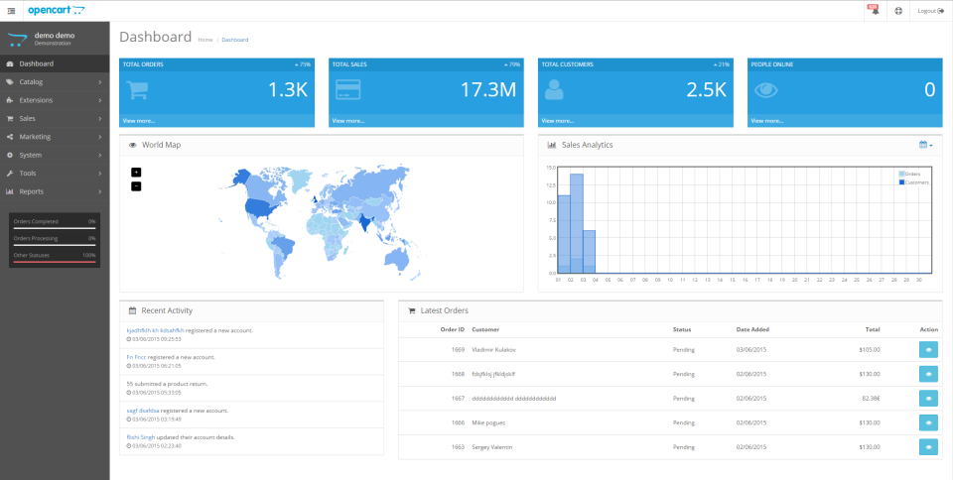
Task: Click the OpenCart logo
Action: (x=48, y=10)
